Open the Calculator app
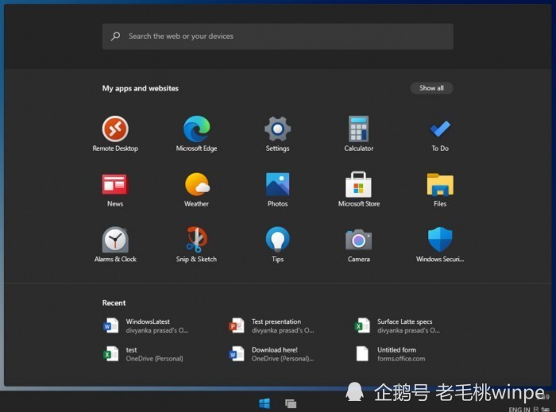This screenshot has height=412, width=556. click(x=358, y=134)
